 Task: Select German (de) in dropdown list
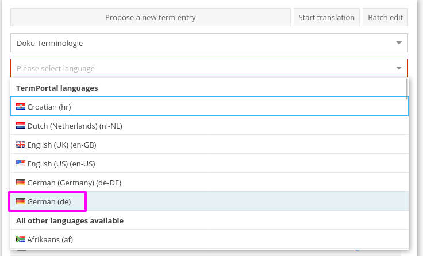[x=49, y=201]
